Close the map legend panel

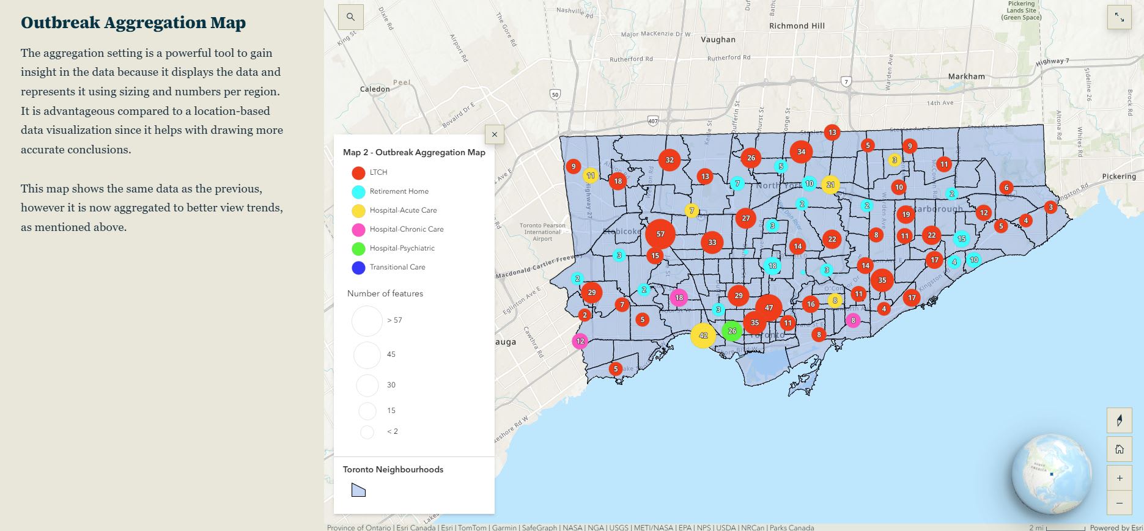[x=494, y=134]
